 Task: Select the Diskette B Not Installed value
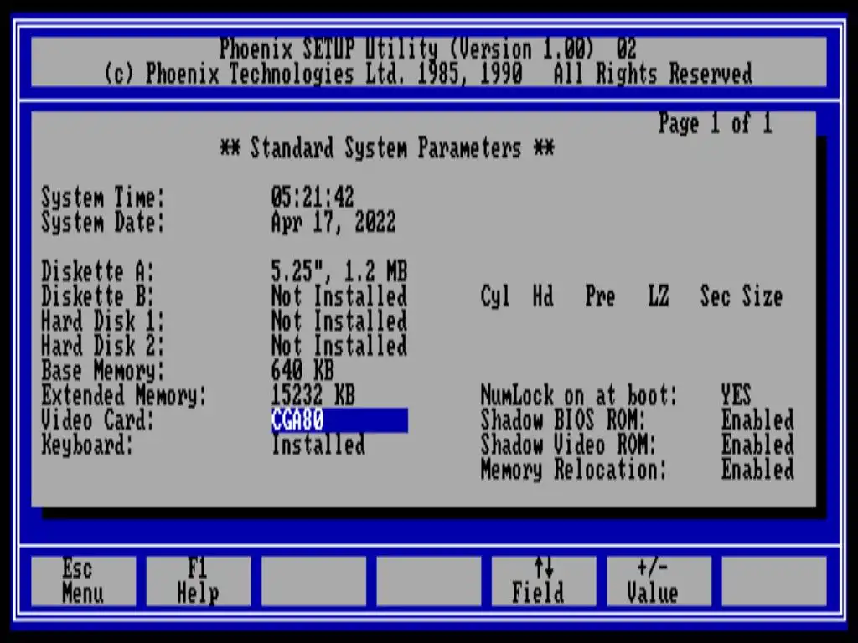[x=339, y=296]
